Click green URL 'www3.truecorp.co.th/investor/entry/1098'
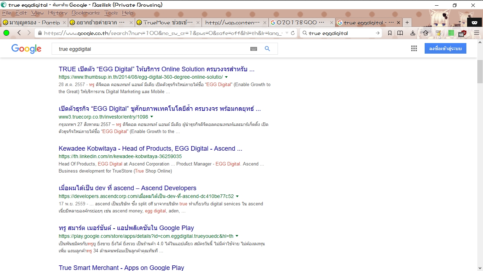The height and width of the screenshot is (271, 483). pos(103,117)
